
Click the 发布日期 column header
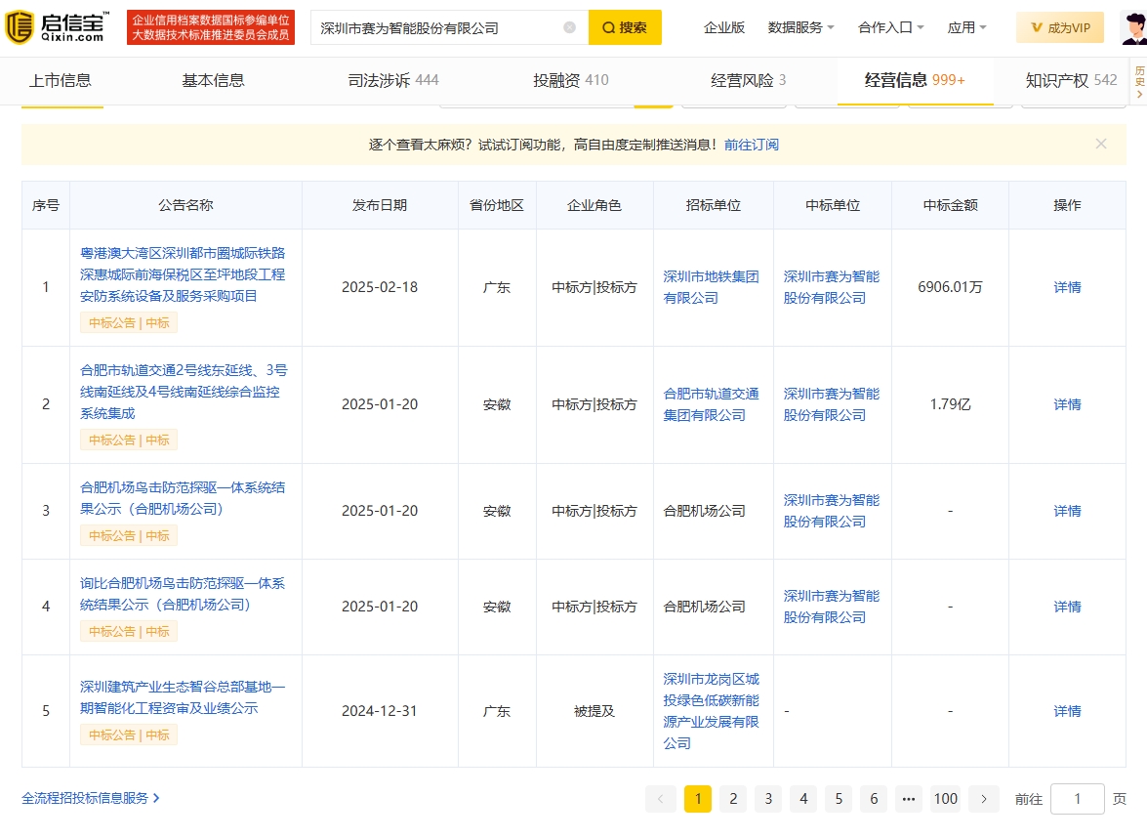point(380,206)
